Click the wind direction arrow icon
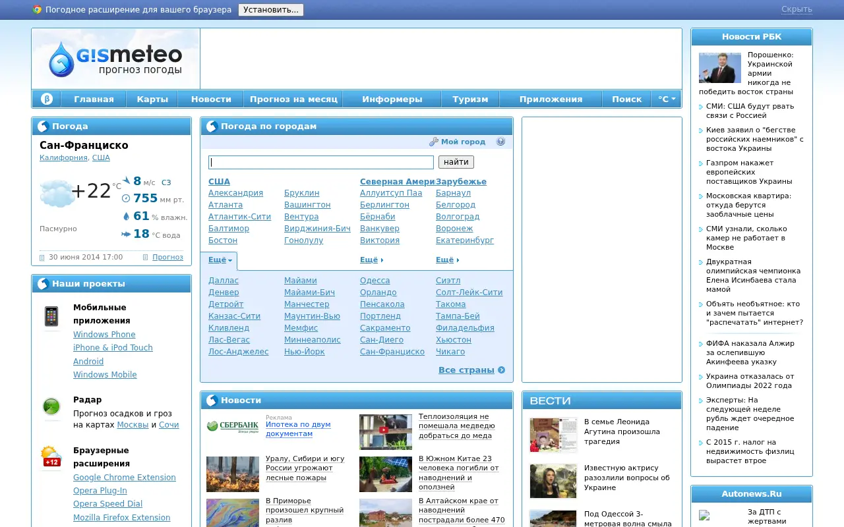Screen dimensions: 844x527 [127, 180]
